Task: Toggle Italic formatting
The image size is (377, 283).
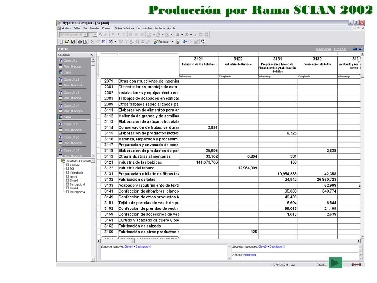Action: 118,35
